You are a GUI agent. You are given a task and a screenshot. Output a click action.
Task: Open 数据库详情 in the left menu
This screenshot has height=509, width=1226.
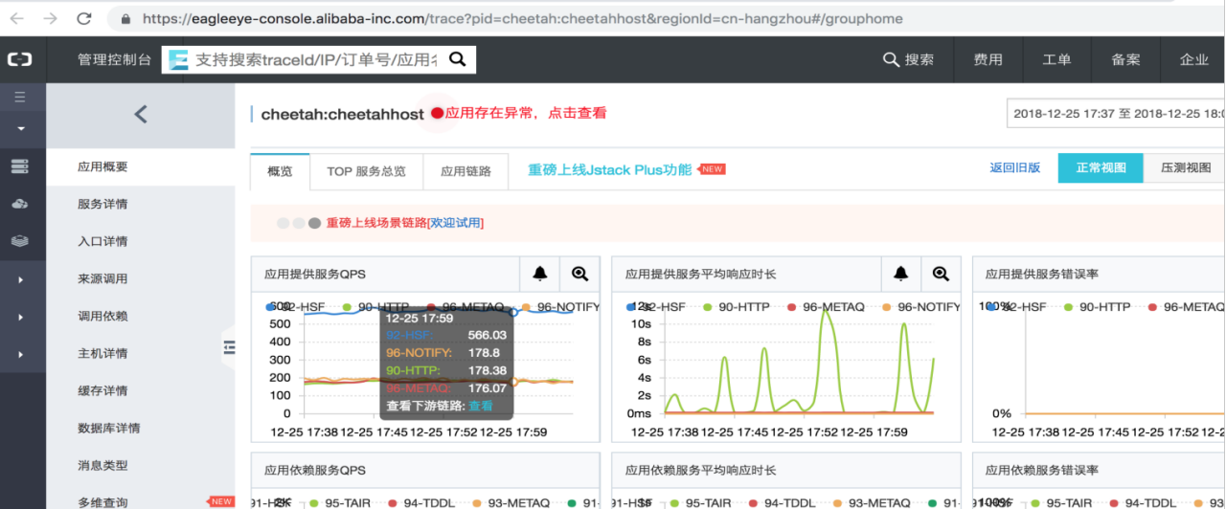point(109,428)
